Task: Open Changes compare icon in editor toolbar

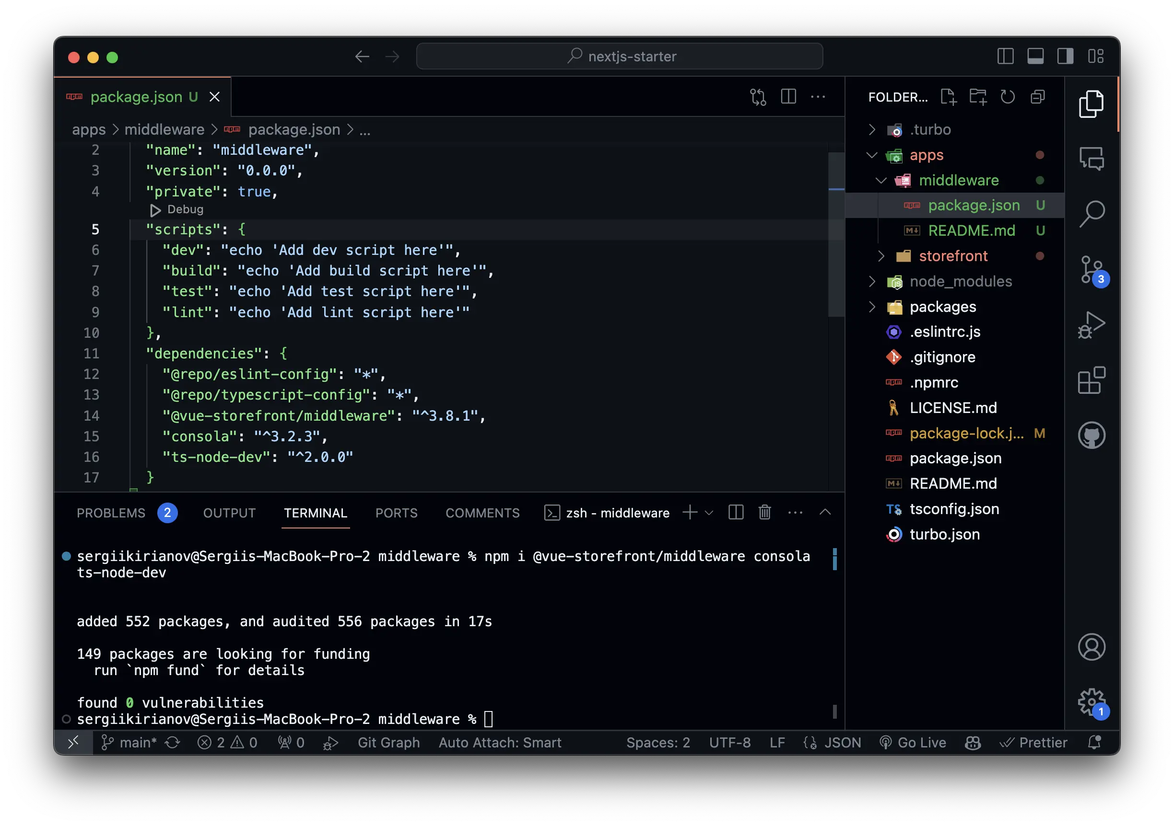Action: pos(758,97)
